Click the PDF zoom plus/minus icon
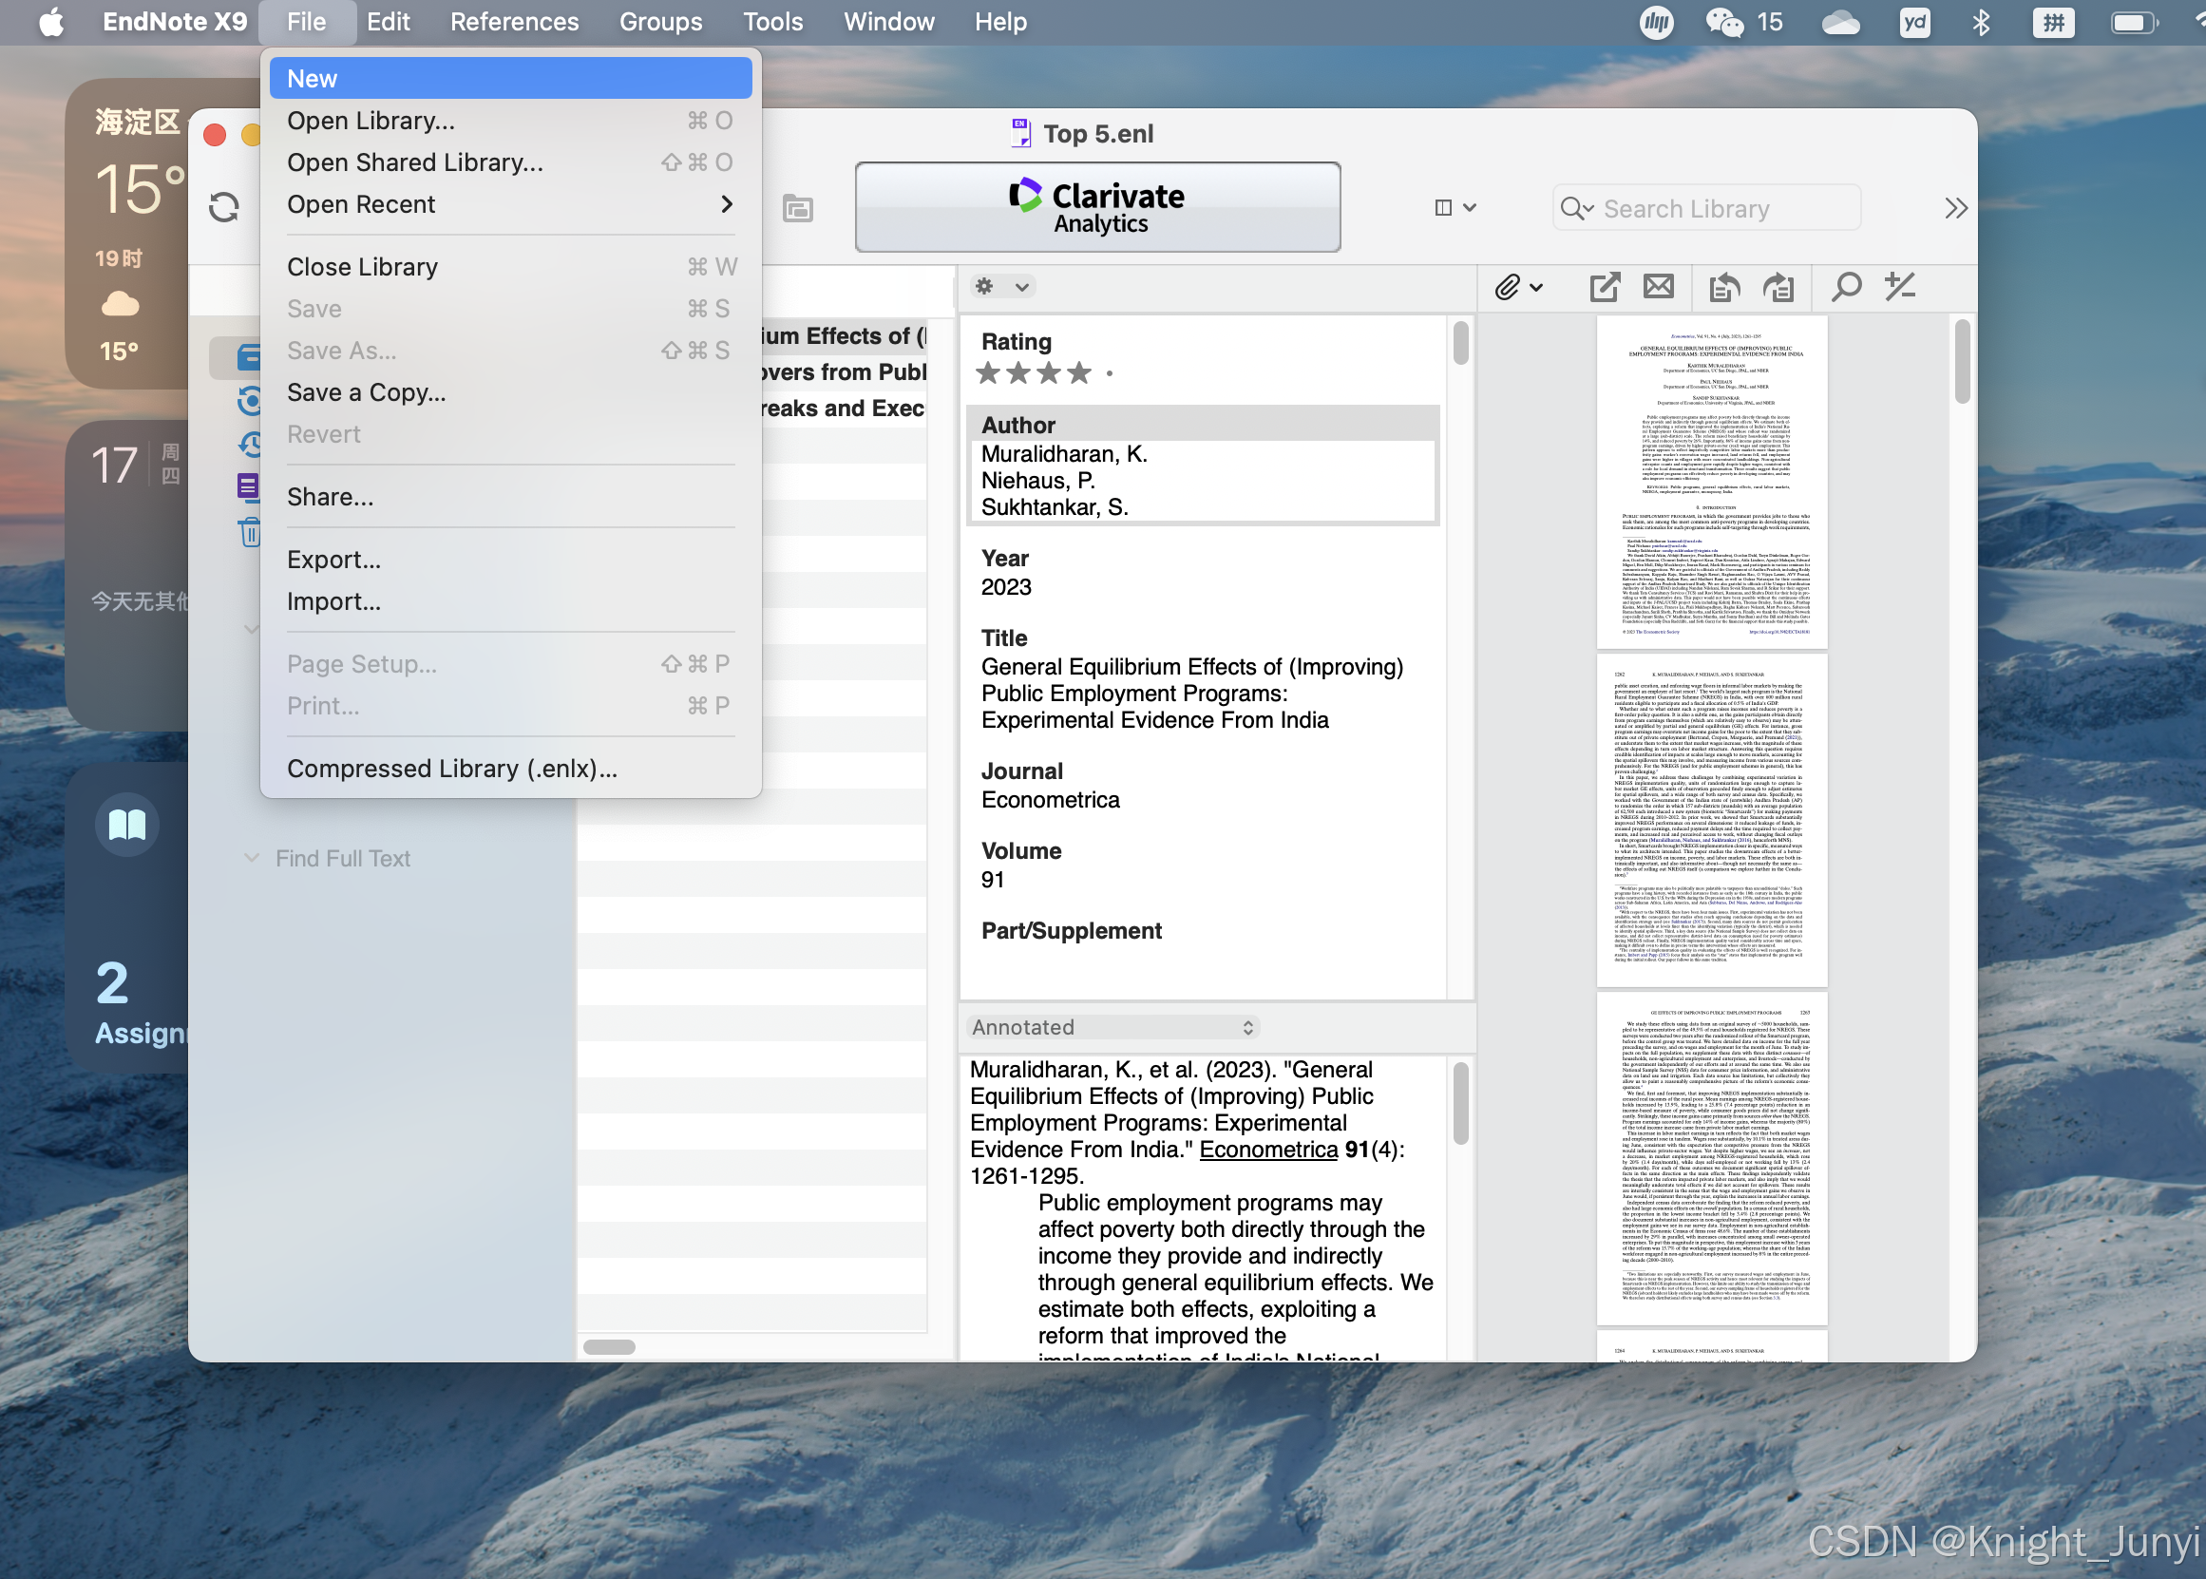Screen dimensions: 2206x1579 [x=1900, y=287]
